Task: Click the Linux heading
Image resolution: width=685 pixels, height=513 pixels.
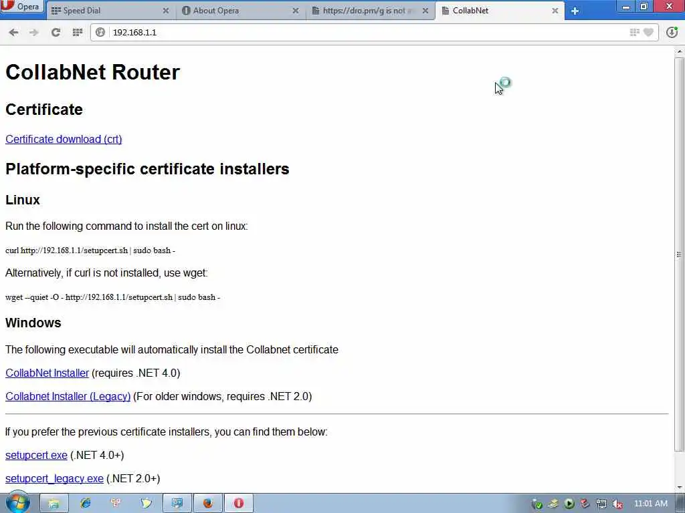Action: [x=23, y=200]
